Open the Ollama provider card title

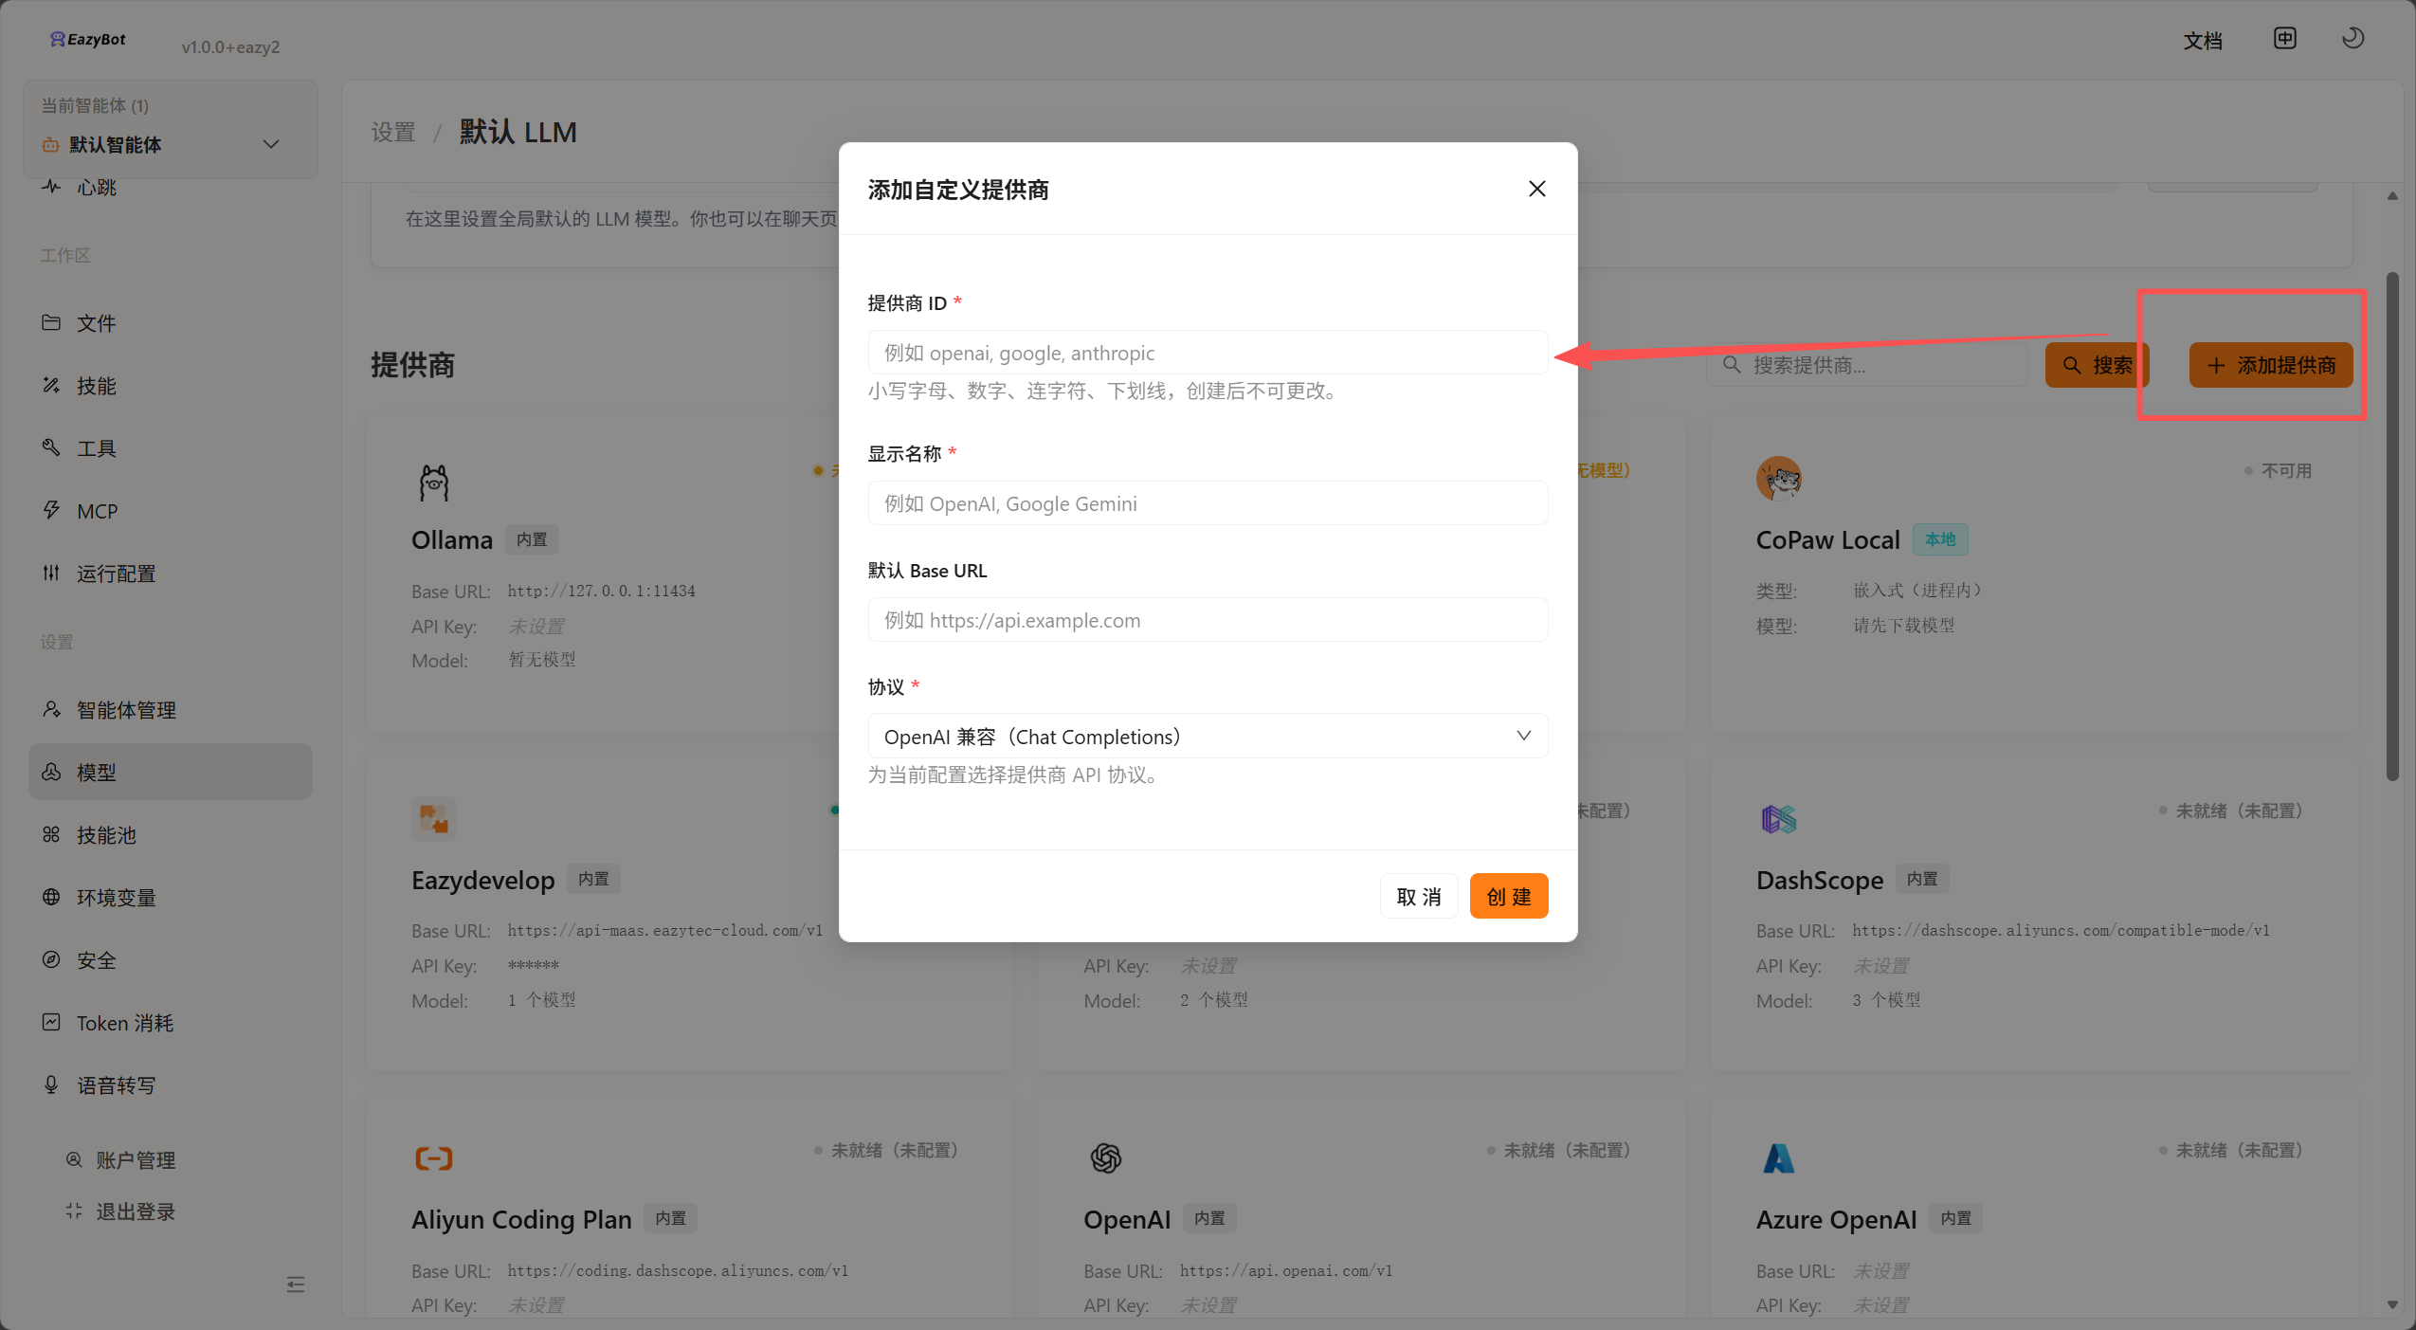(452, 539)
